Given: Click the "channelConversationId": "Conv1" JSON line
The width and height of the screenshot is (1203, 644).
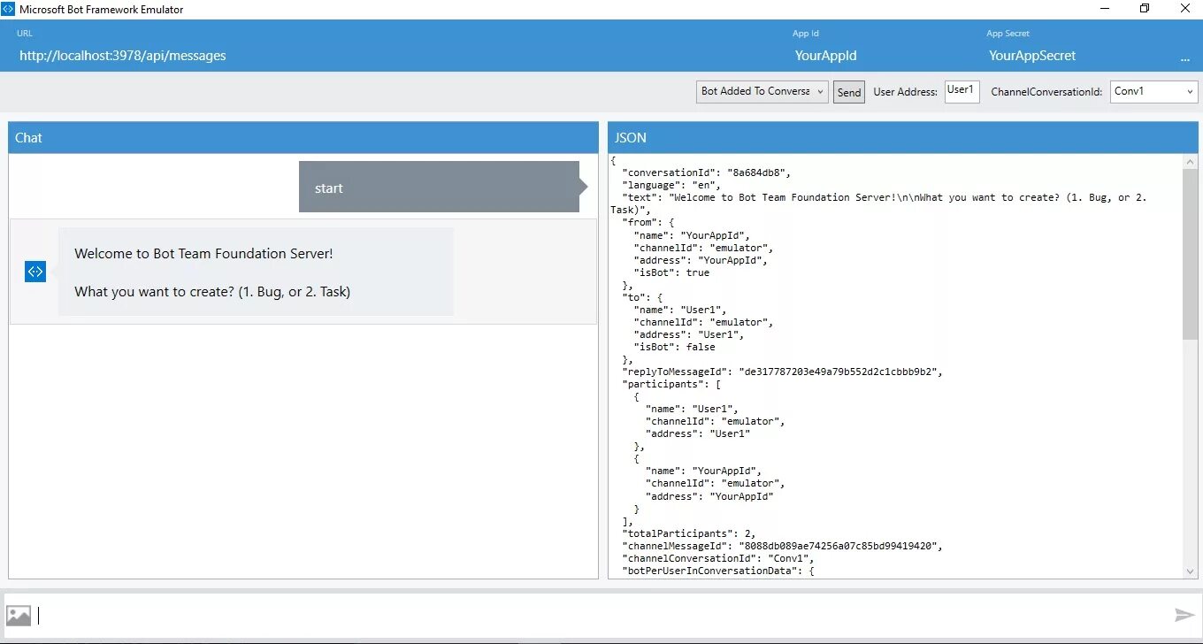Looking at the screenshot, I should tap(718, 558).
